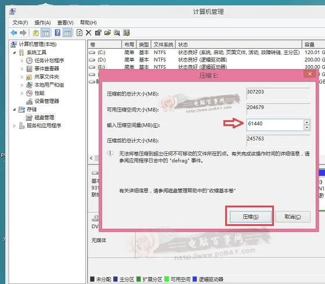Sort by the 类型 column header

click(144, 44)
